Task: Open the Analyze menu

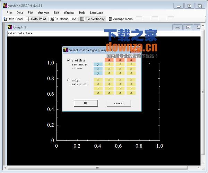Action: [44, 13]
